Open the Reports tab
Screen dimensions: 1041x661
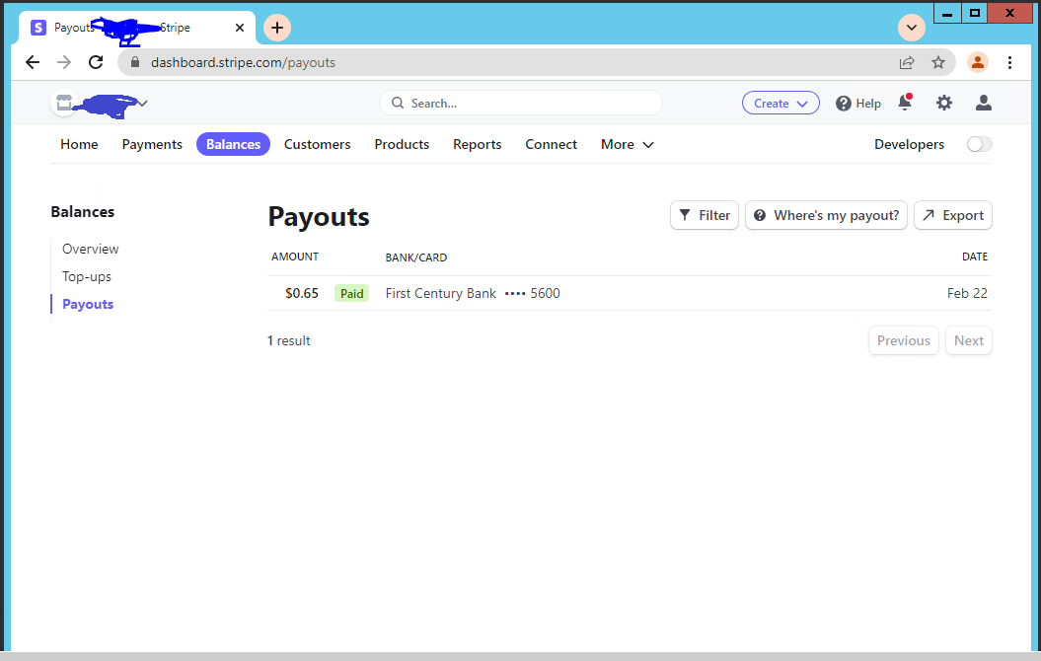point(478,144)
